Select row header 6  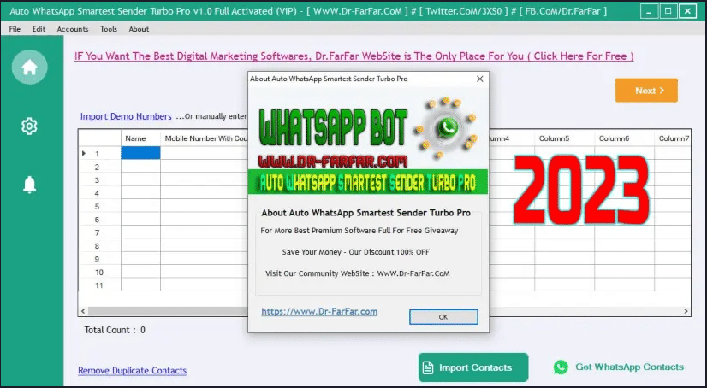click(x=99, y=220)
